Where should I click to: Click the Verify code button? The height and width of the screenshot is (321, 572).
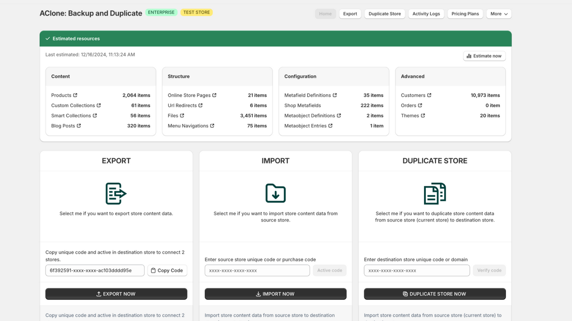click(x=489, y=270)
